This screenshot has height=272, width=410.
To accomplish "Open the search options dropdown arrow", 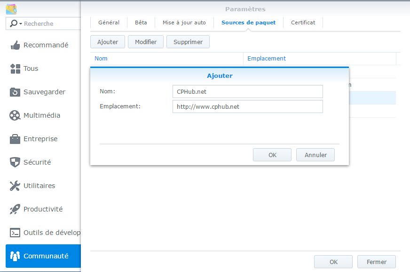I will (x=21, y=24).
